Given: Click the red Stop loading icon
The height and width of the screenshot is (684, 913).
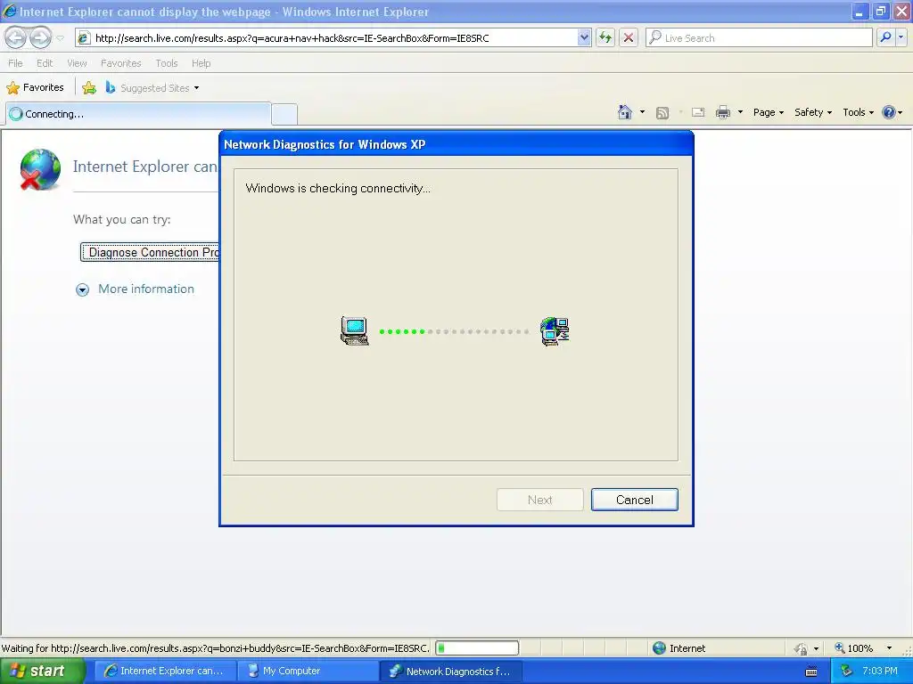Looking at the screenshot, I should (629, 37).
